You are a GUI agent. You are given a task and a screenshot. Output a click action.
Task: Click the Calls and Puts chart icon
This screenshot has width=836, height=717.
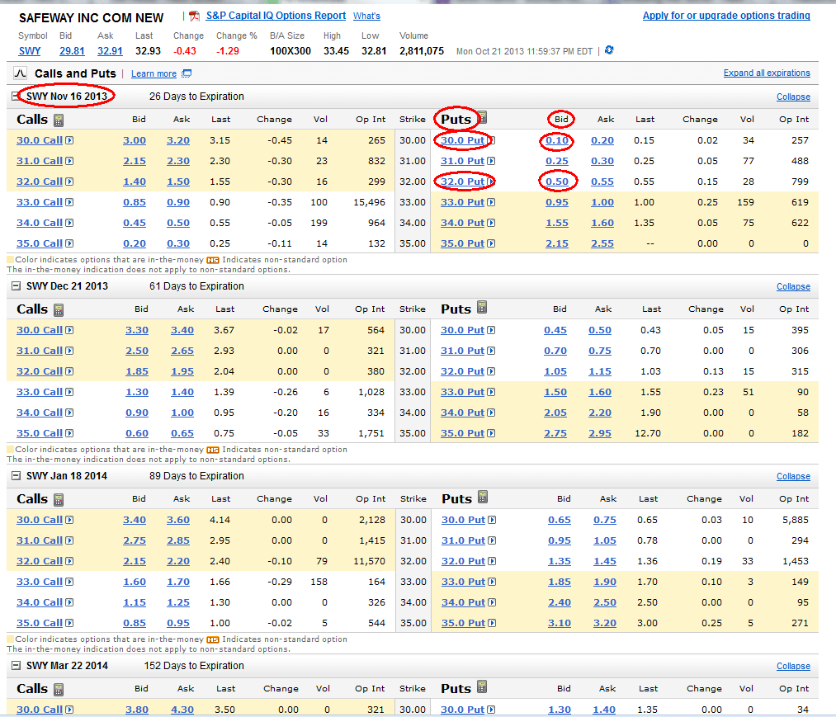pos(20,73)
